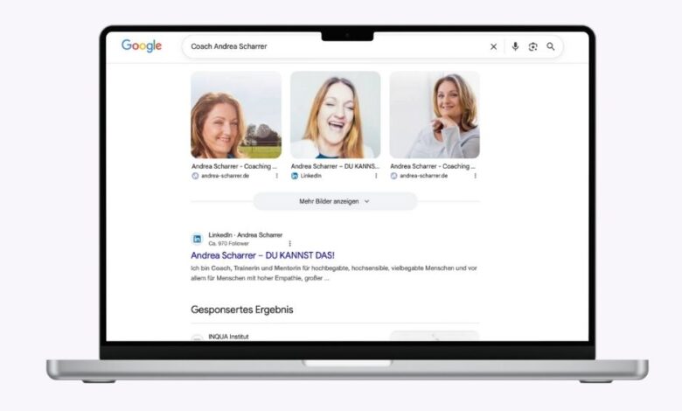This screenshot has height=411, width=682.
Task: Open first image of woman outdoors
Action: (x=236, y=115)
